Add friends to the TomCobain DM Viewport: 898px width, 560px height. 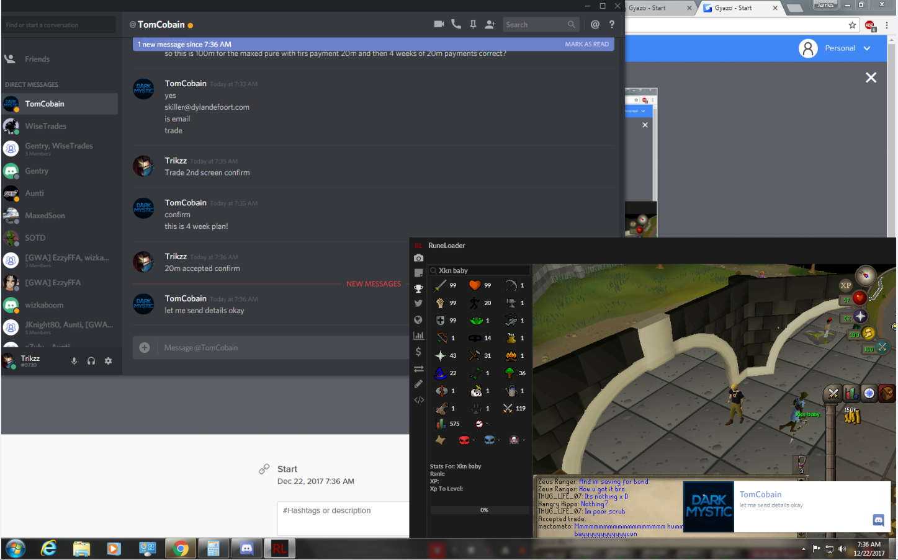(x=490, y=24)
